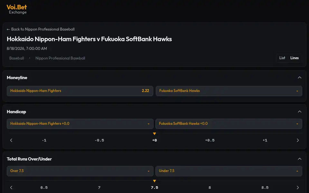Choose the +0.5 handicap line
The width and height of the screenshot is (309, 193).
[x=210, y=140]
